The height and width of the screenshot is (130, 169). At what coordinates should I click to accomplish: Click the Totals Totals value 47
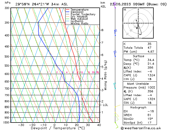click(x=149, y=48)
